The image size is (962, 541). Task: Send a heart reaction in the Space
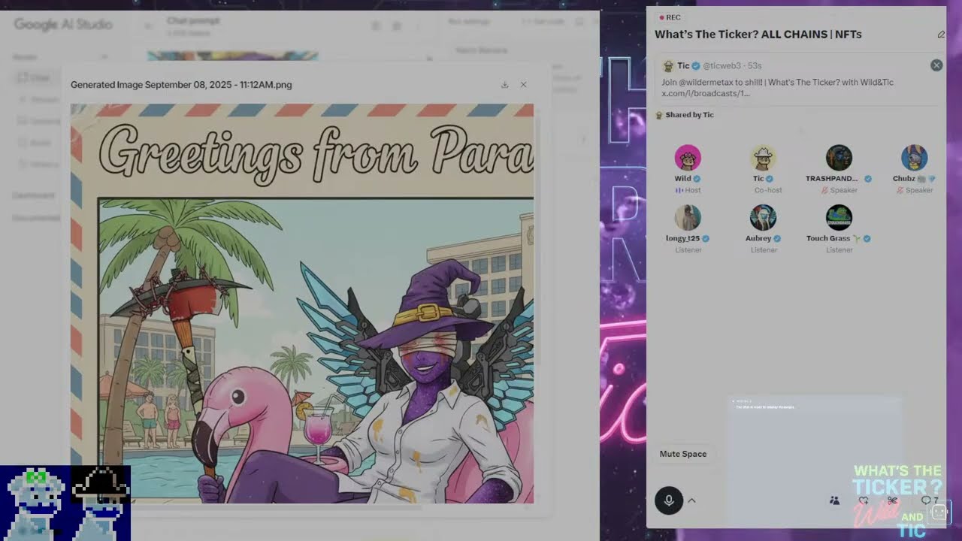click(x=864, y=500)
